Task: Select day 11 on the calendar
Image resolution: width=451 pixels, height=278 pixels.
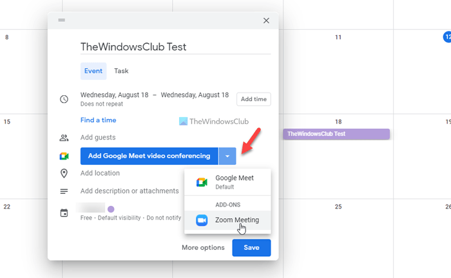Action: (338, 37)
